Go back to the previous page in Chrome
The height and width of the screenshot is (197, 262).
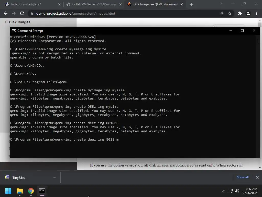(x=6, y=13)
